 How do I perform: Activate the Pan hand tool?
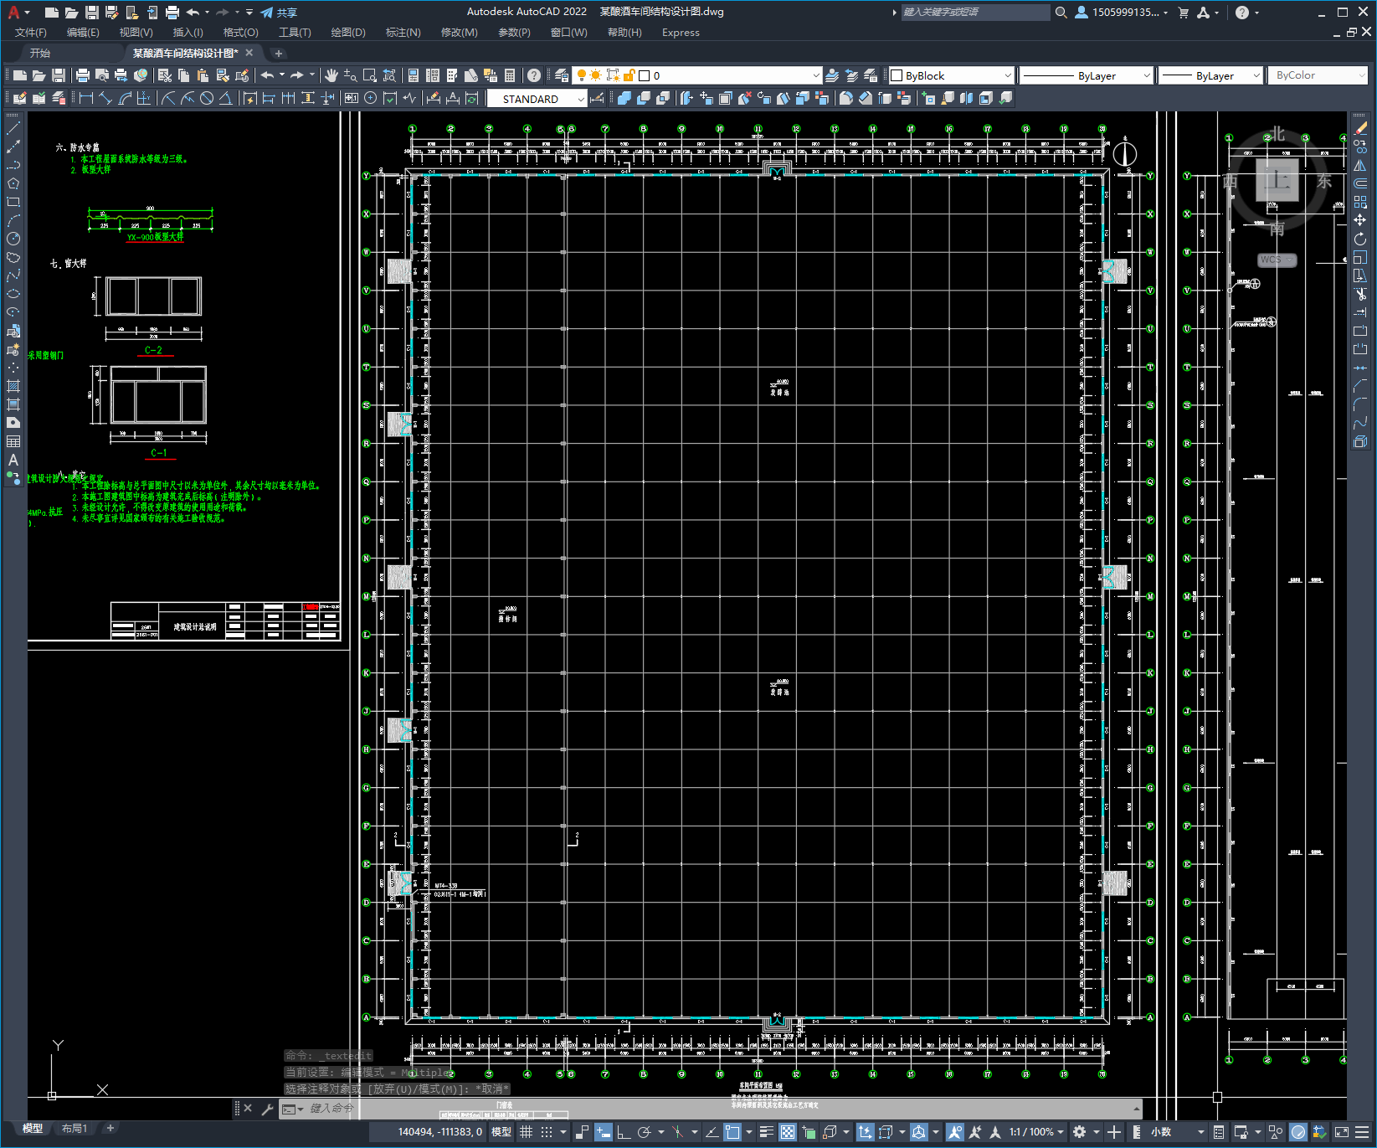click(x=331, y=75)
